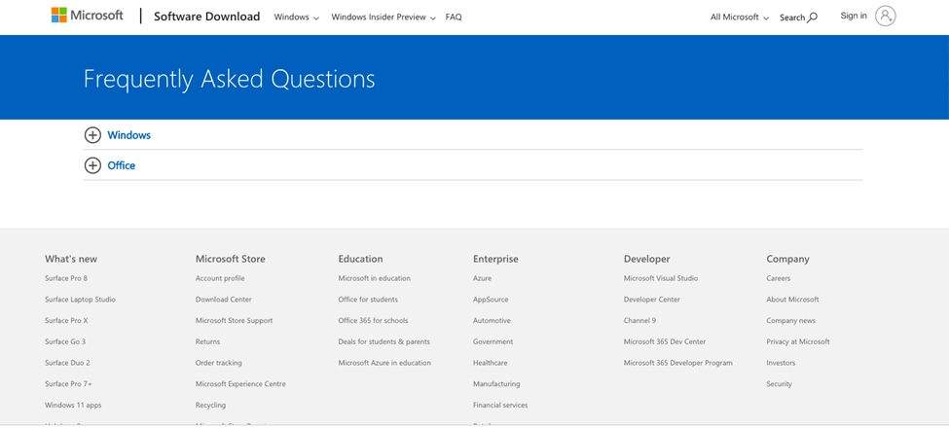This screenshot has height=428, width=949.
Task: Open the Investors link
Action: point(781,363)
